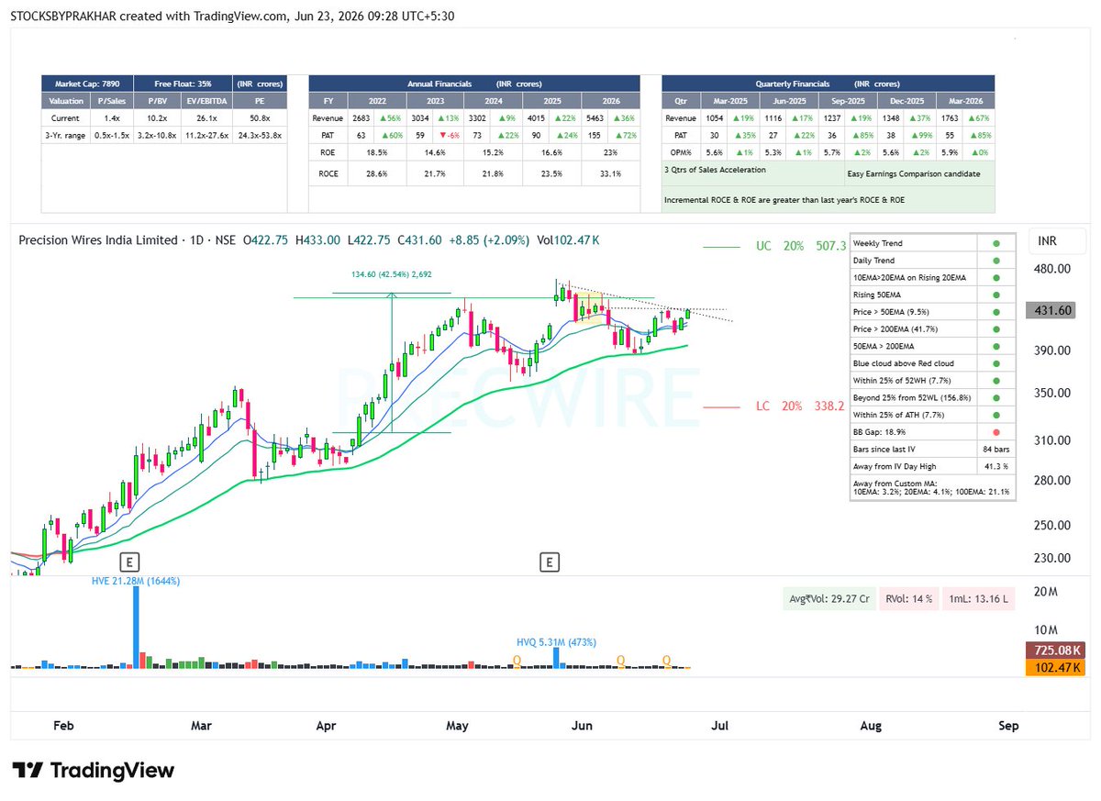Click the green dot for 10EMA>20EMA on Rising 20EMA
The width and height of the screenshot is (1101, 801).
(x=996, y=277)
